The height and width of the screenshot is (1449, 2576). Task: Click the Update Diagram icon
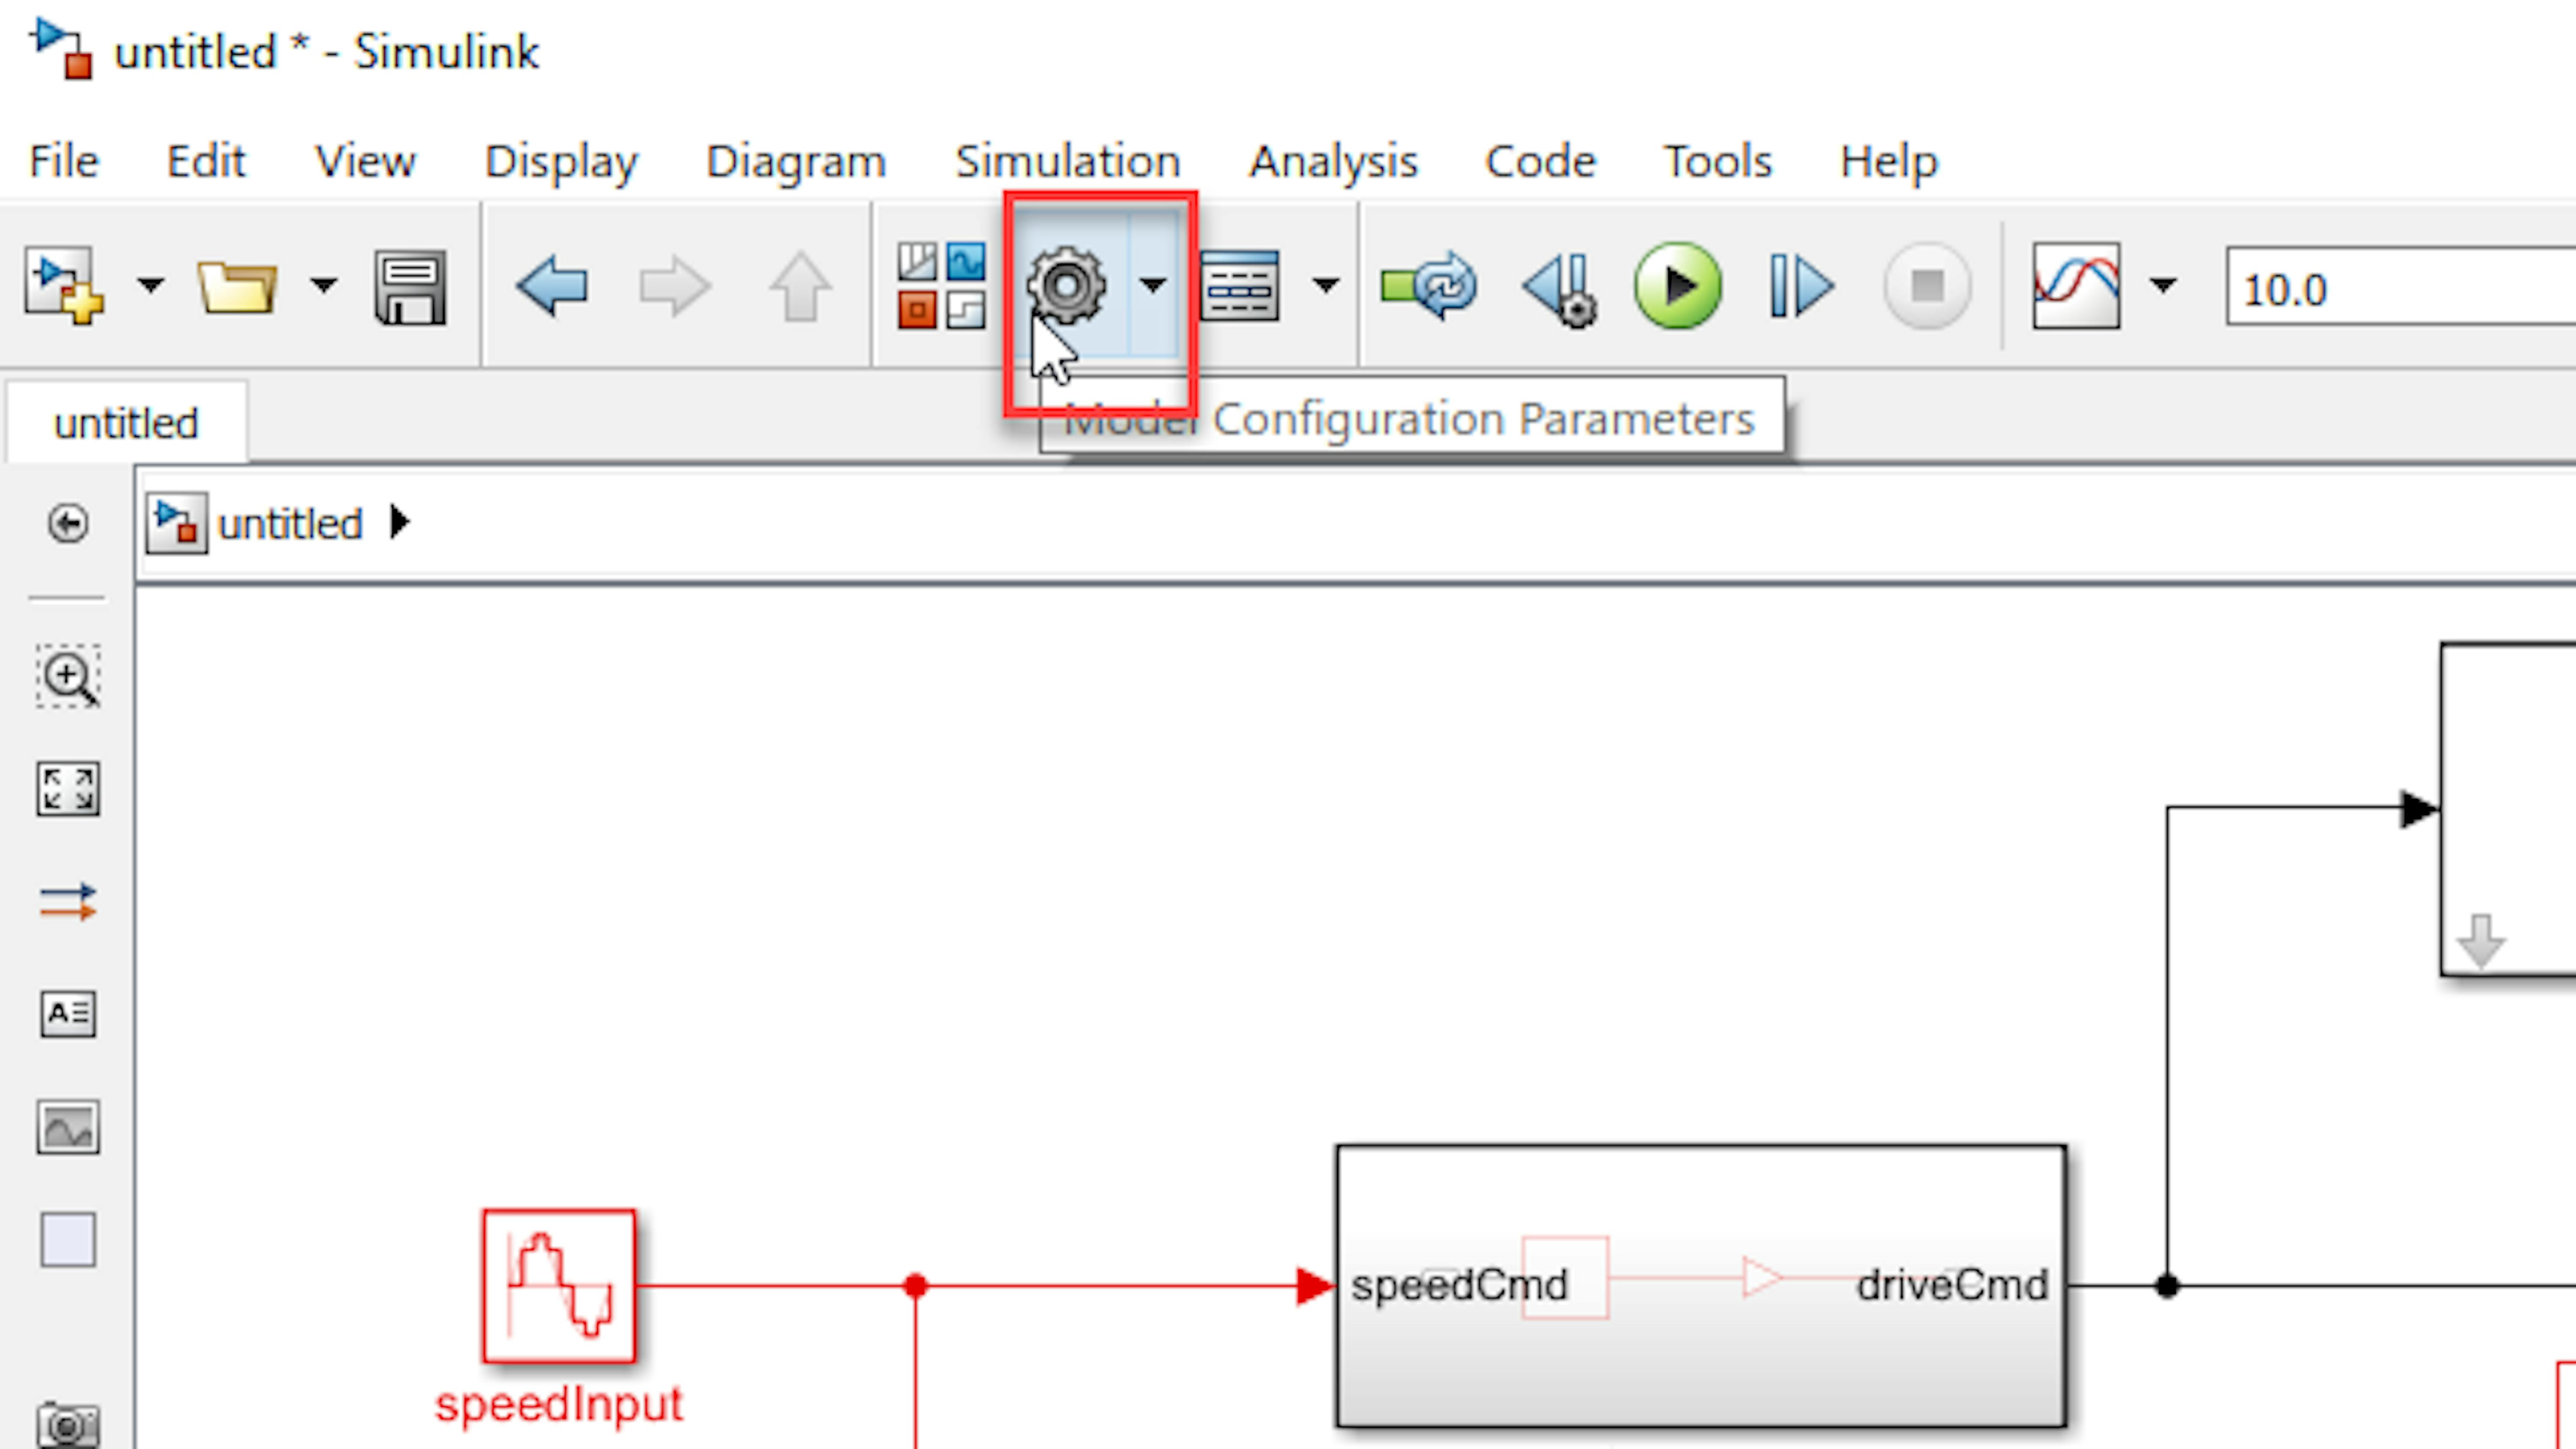[x=1429, y=286]
